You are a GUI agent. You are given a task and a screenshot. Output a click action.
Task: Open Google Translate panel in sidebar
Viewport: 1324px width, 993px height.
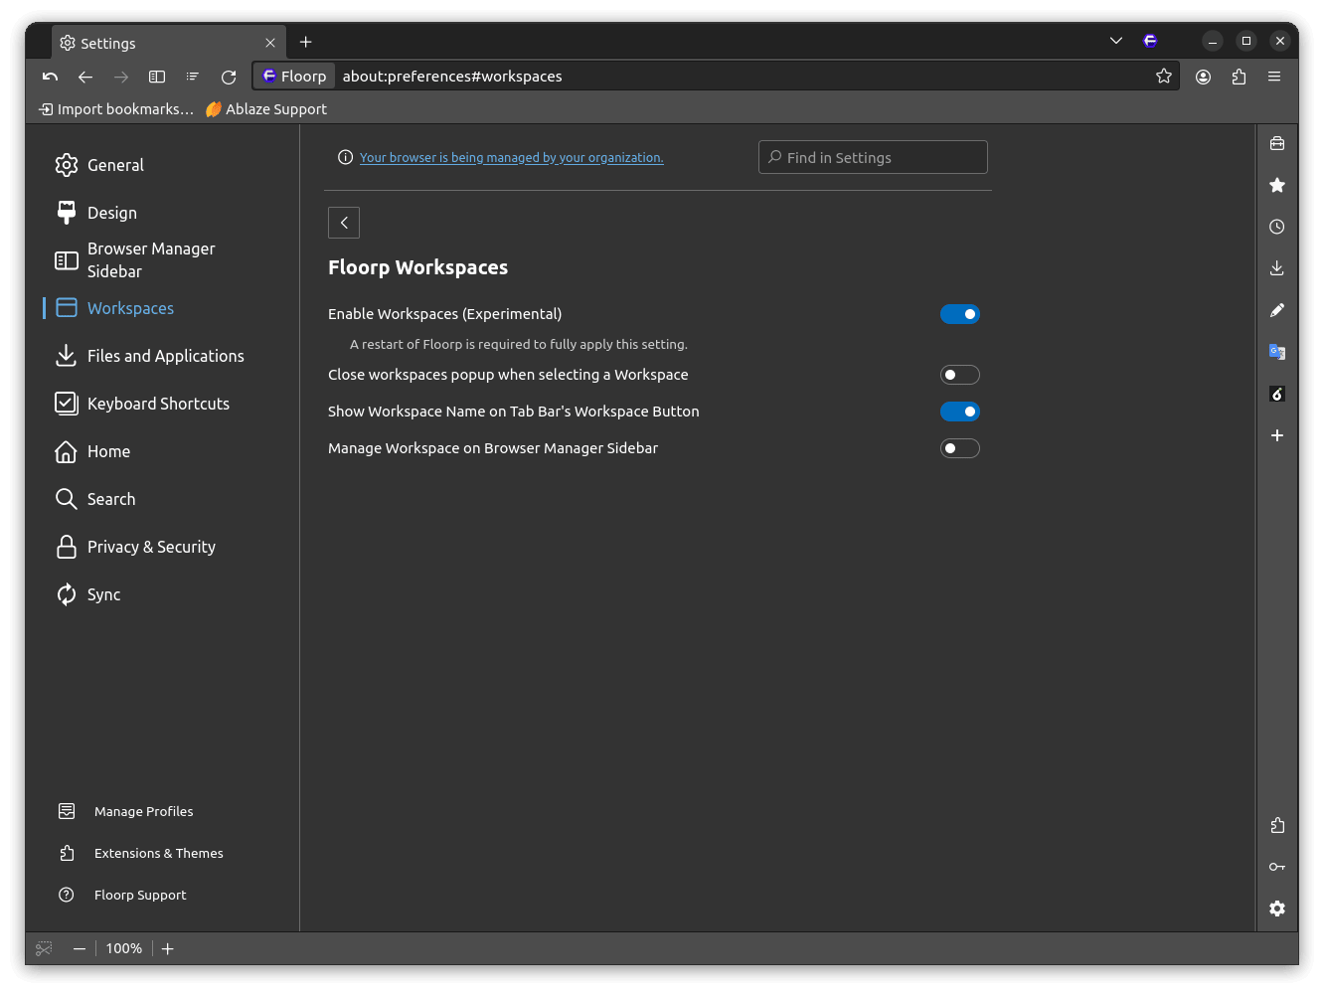coord(1277,352)
